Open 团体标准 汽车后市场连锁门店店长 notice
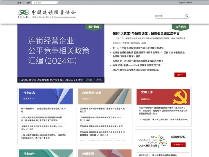Screen dimensions: 209x157 102,110
